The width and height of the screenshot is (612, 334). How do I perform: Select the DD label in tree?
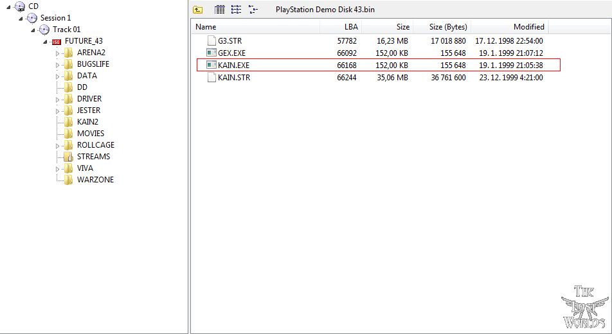coord(82,87)
